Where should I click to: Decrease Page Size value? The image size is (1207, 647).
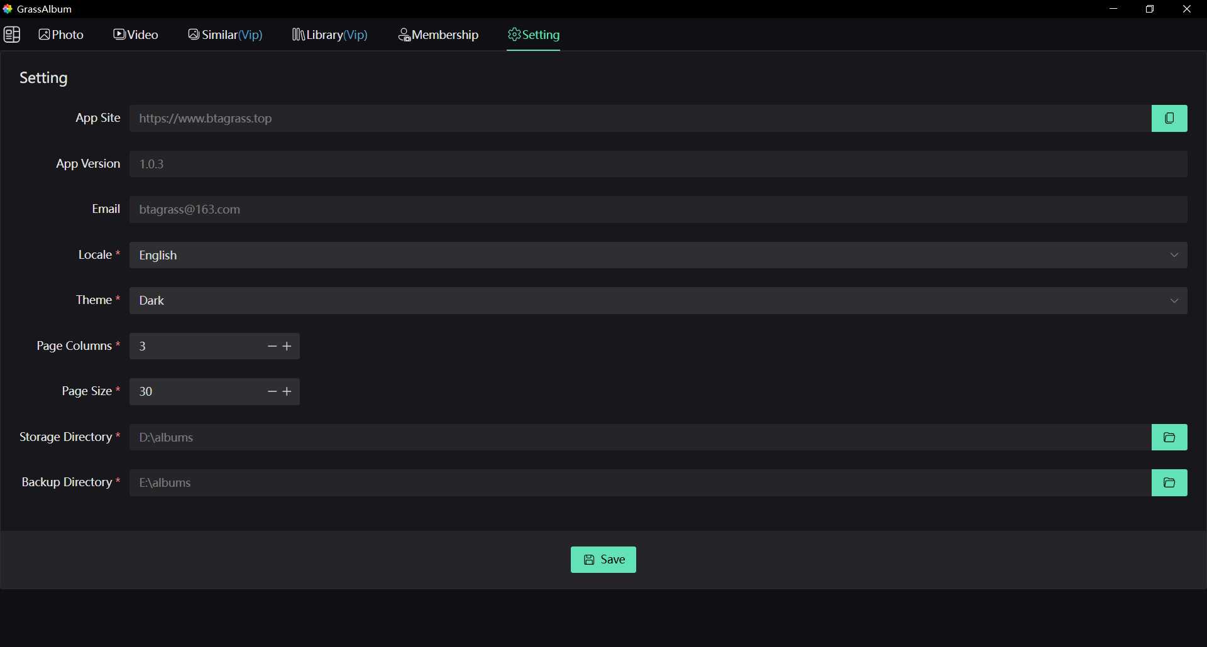pos(272,391)
